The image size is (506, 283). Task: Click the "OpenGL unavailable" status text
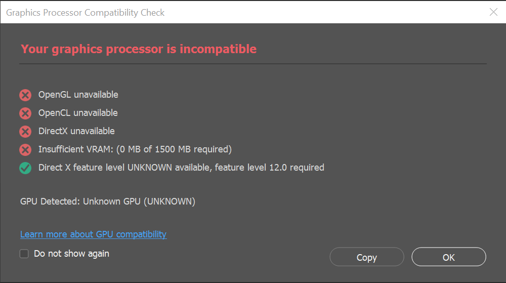pos(78,95)
